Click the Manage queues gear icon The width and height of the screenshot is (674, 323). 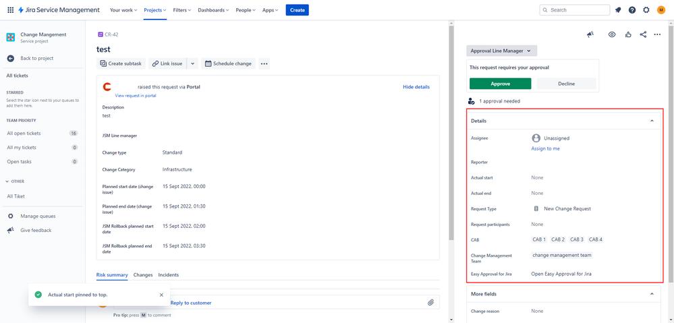(x=11, y=216)
